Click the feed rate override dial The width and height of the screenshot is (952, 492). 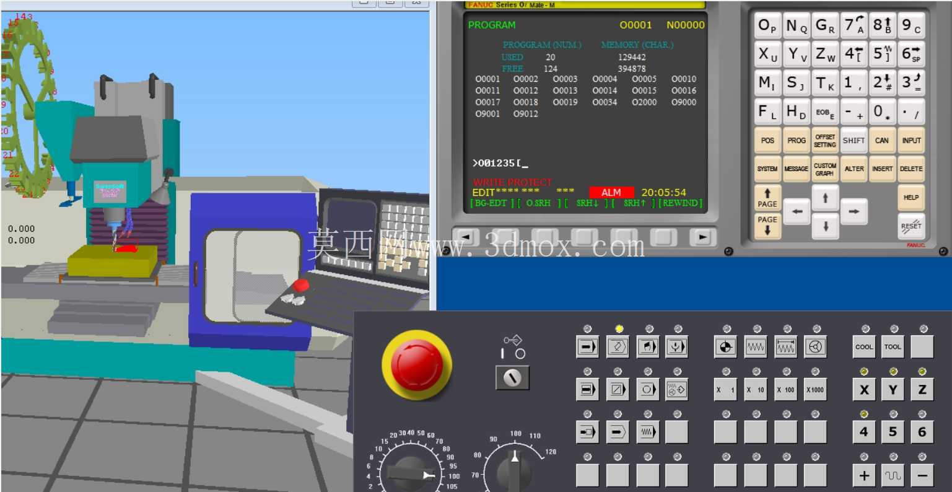point(411,474)
